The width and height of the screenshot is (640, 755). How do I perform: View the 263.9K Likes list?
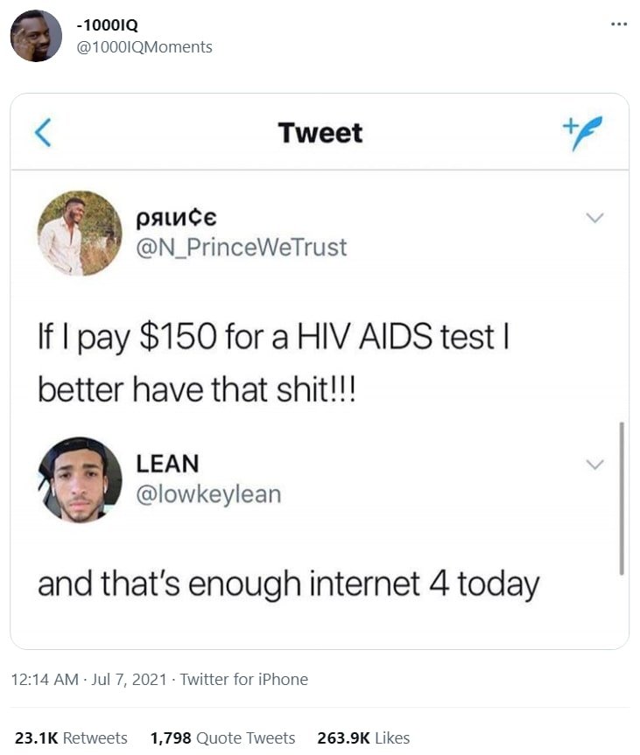(363, 738)
